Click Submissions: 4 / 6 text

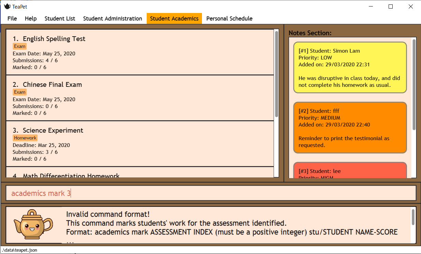[x=35, y=61]
